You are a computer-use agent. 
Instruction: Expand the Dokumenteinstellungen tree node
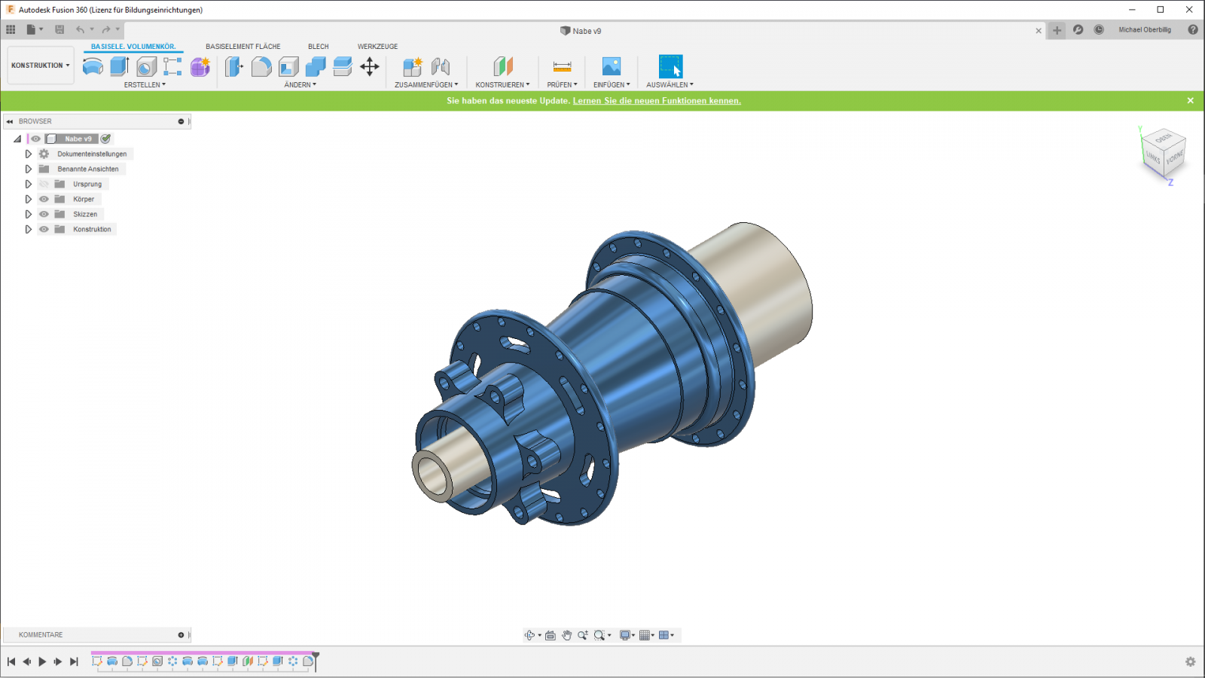(x=29, y=154)
